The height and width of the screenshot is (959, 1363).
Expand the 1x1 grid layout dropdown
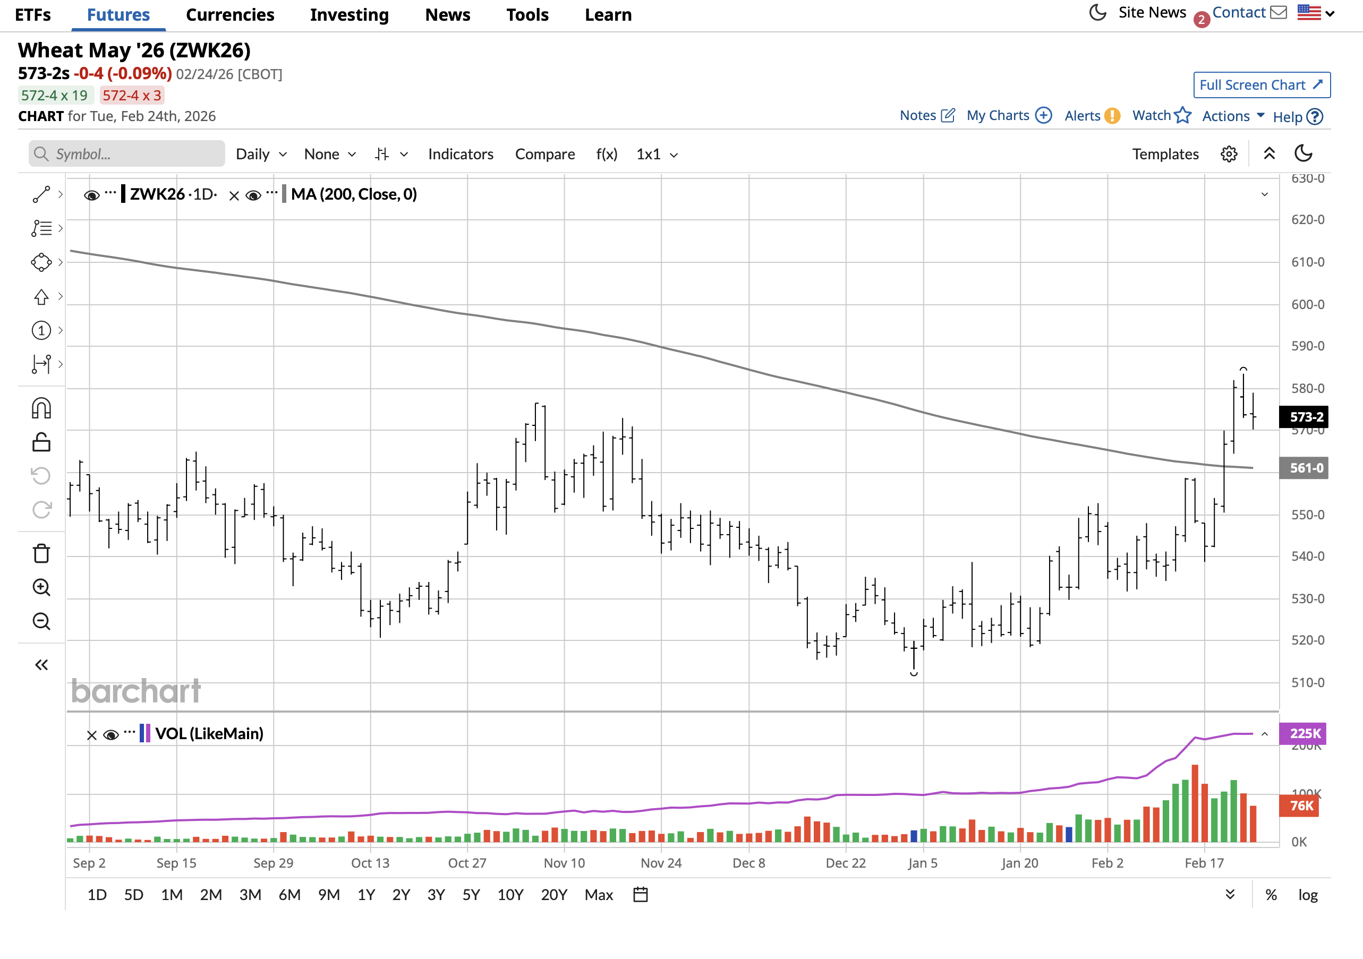[x=657, y=155]
